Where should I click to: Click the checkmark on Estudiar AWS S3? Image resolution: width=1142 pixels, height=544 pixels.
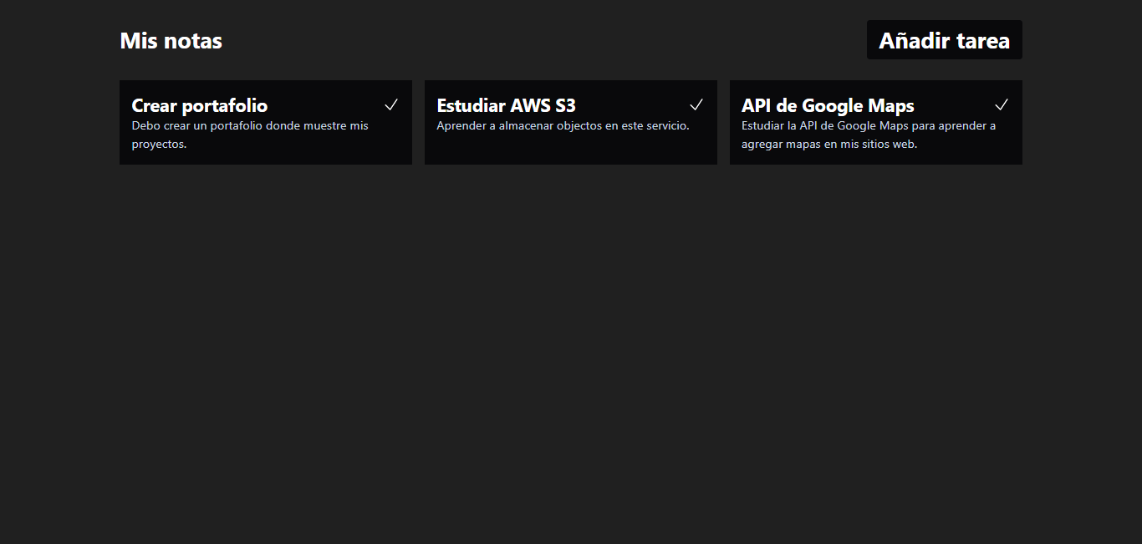click(696, 105)
